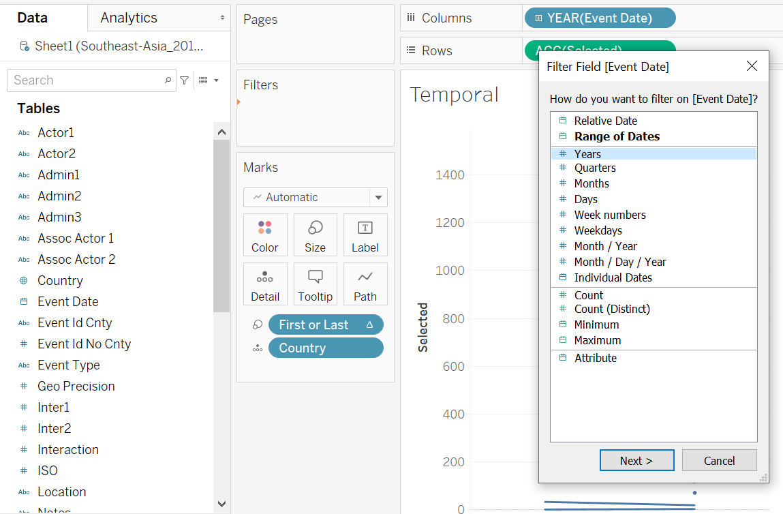
Task: Open the view options dropdown beside filter
Action: pos(209,80)
